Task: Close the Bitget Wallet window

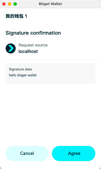Action: coord(4,4)
